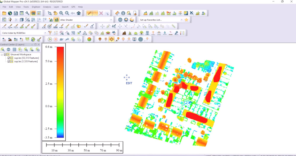Open a data file with the folder icon
Image resolution: width=296 pixels, height=156 pixels.
tap(4, 13)
